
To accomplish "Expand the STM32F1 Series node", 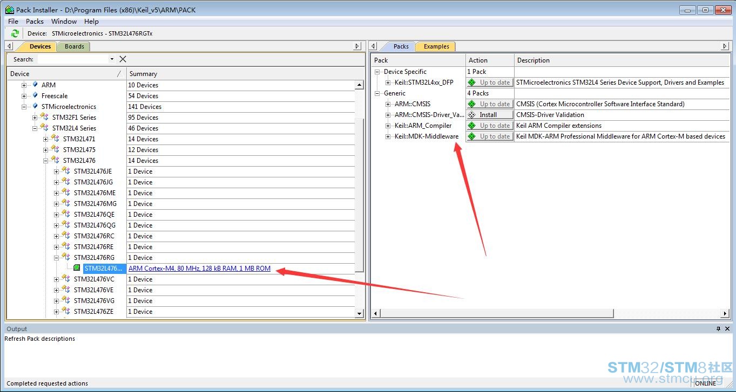I will point(35,118).
